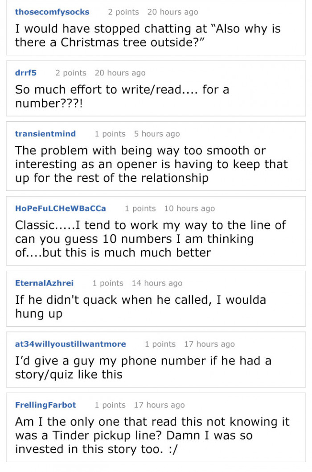The width and height of the screenshot is (312, 472).
Task: Open drrf5 user profile
Action: (25, 73)
